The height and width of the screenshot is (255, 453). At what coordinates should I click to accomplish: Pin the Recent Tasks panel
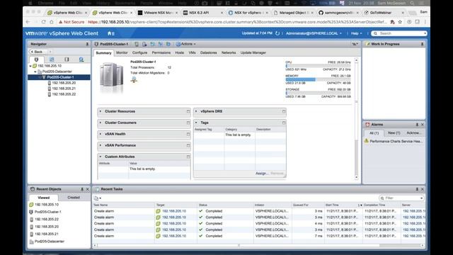coord(417,189)
